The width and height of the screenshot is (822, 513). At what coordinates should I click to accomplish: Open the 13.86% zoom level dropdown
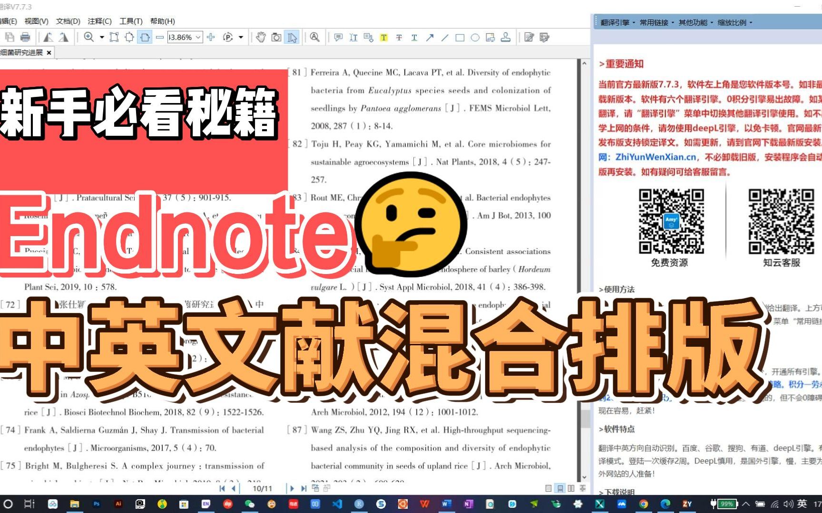point(186,37)
